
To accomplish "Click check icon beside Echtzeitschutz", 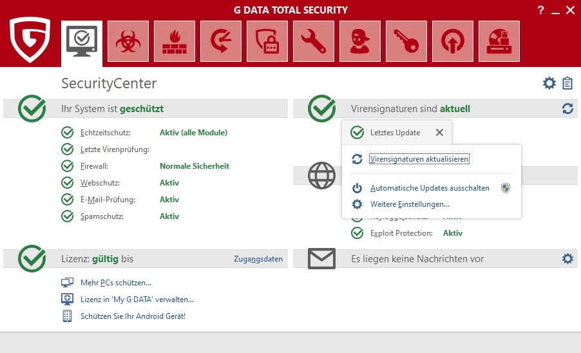I will pyautogui.click(x=67, y=132).
